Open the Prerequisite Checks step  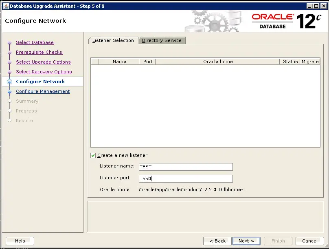coord(39,52)
